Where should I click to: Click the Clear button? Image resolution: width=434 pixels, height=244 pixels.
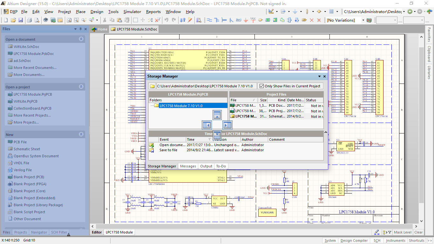coord(418,232)
